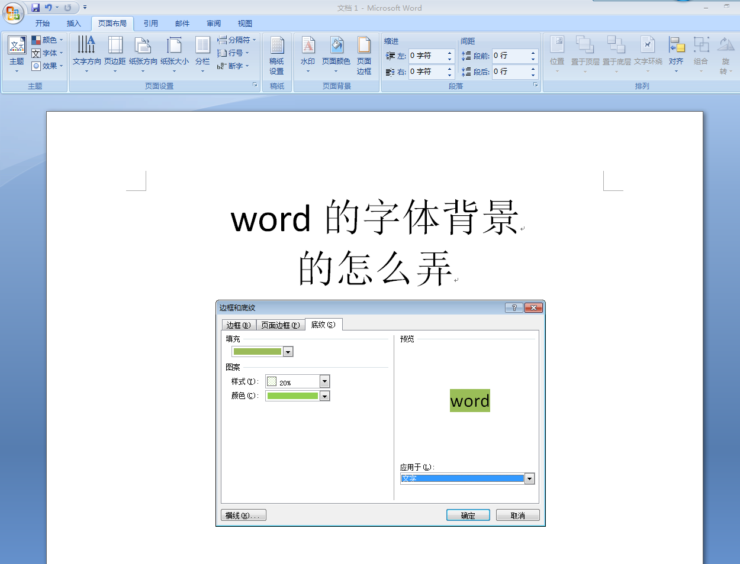Screen dimensions: 740x564
Task: Expand the Apply to (应用于) dropdown
Action: [x=530, y=479]
